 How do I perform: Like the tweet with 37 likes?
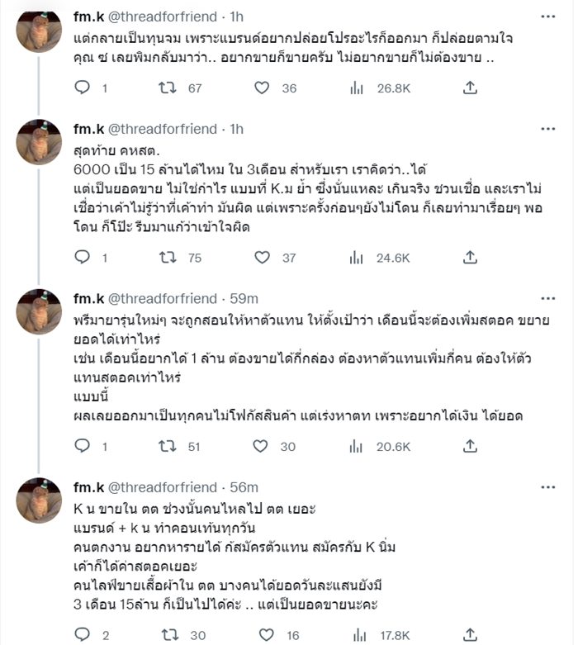click(x=262, y=258)
